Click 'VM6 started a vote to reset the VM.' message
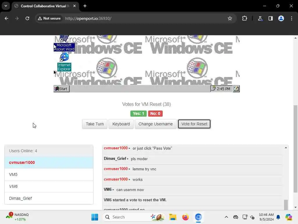Image resolution: width=298 pixels, height=224 pixels. tap(135, 200)
